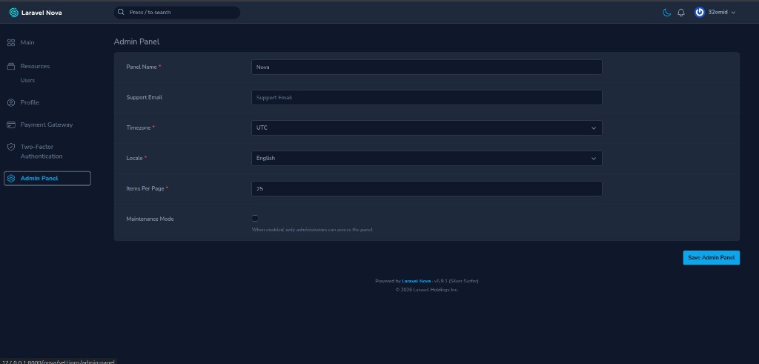The width and height of the screenshot is (759, 364).
Task: Click the 32omid username
Action: (717, 13)
